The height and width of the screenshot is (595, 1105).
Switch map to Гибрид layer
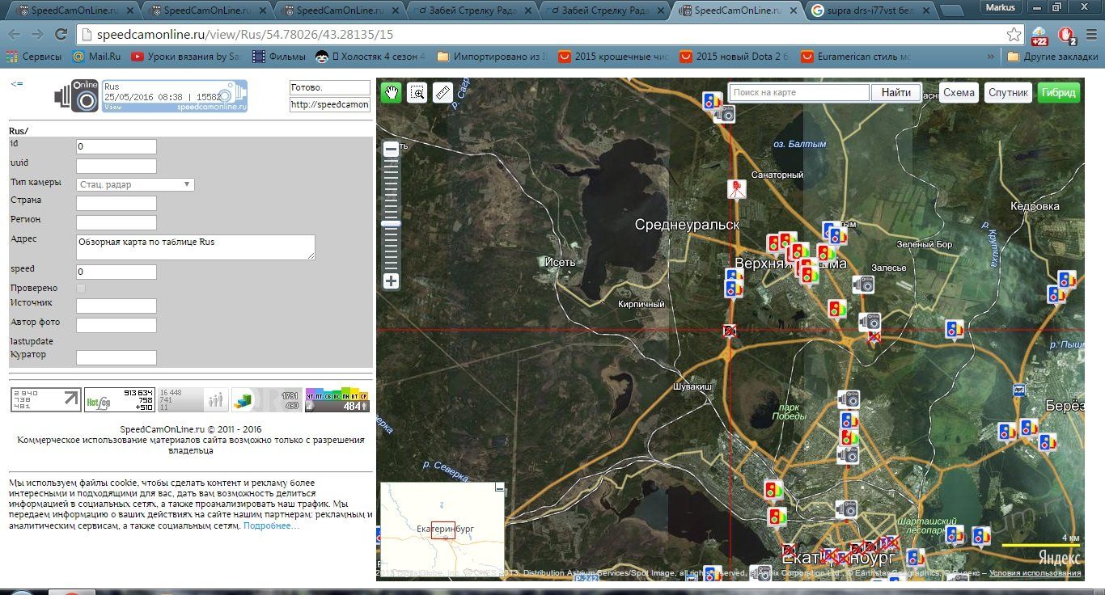(x=1059, y=92)
